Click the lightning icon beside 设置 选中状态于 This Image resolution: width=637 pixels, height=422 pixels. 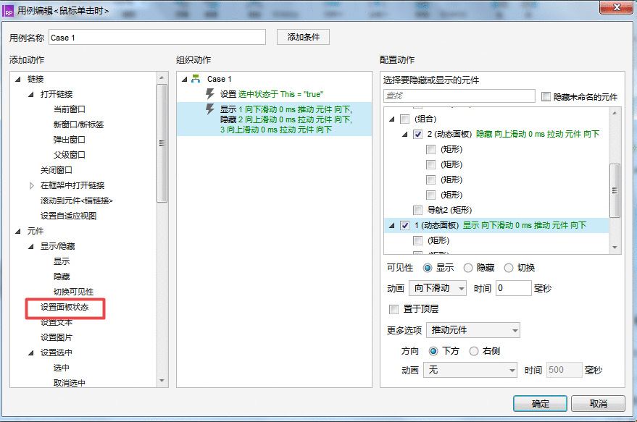pyautogui.click(x=210, y=93)
